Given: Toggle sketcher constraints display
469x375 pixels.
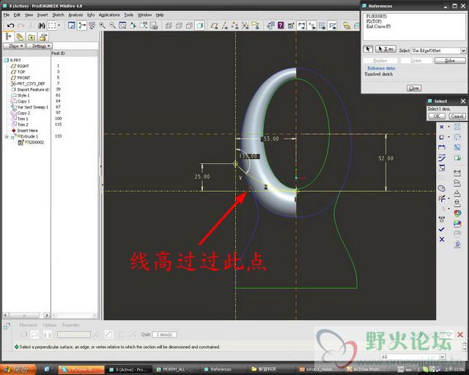Looking at the screenshot, I should [x=312, y=26].
